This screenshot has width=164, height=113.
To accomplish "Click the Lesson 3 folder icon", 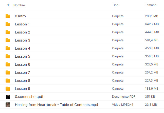I will pyautogui.click(x=8, y=40).
